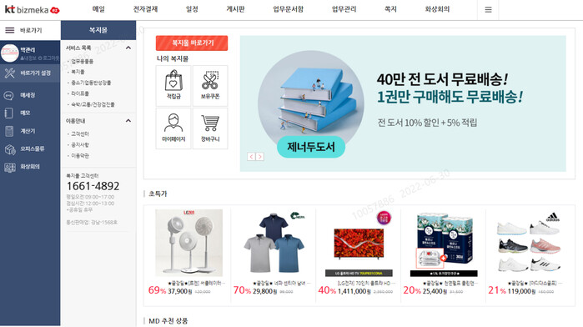Viewport: 583px width, 327px height.
Task: Open the 게시판 top menu
Action: 235,9
